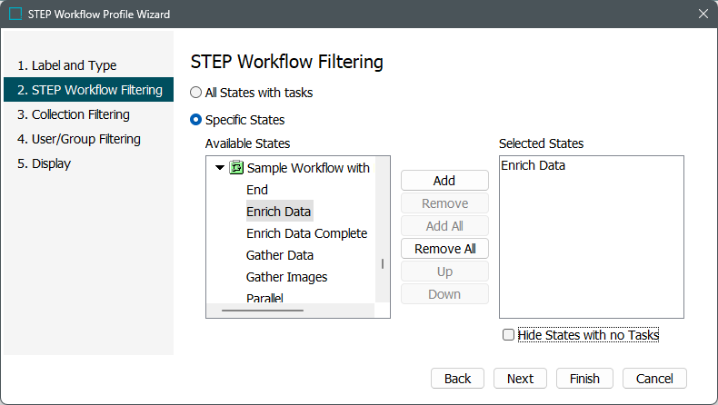Enable Hide States with no Tasks
The image size is (718, 405).
tap(508, 335)
